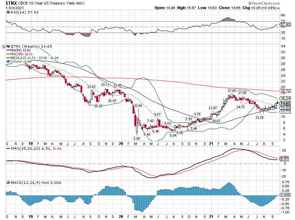295x220 pixels.
Task: Click the RSI value tag 57.93 on the right axis
Action: [285, 24]
